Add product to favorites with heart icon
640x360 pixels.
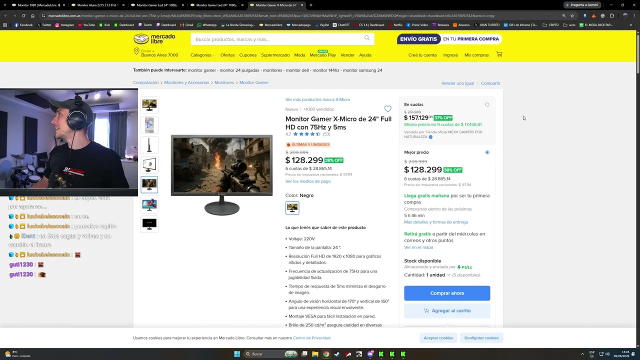[387, 108]
